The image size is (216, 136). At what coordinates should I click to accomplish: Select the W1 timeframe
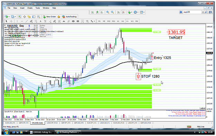pyautogui.click(x=132, y=21)
